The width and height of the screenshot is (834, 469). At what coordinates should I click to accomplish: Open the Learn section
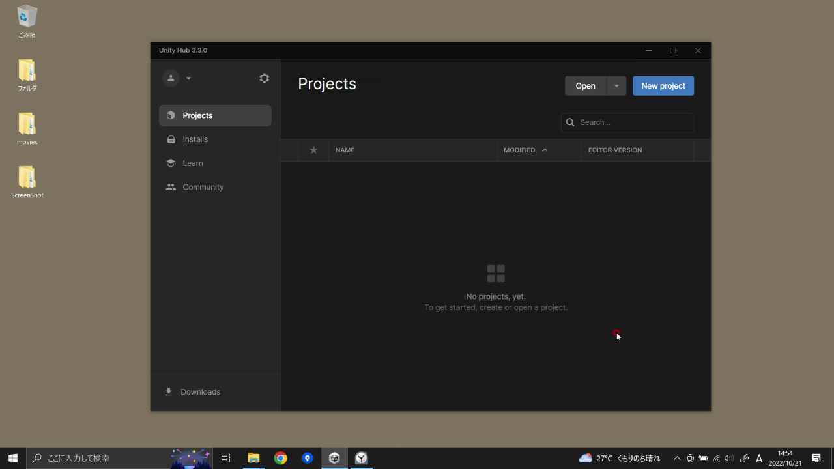215,163
